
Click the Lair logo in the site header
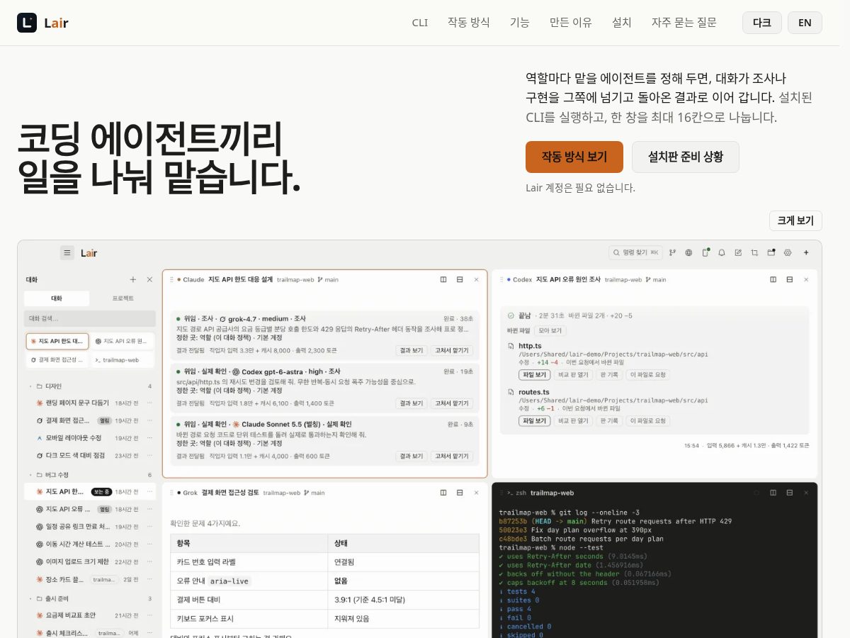click(42, 23)
